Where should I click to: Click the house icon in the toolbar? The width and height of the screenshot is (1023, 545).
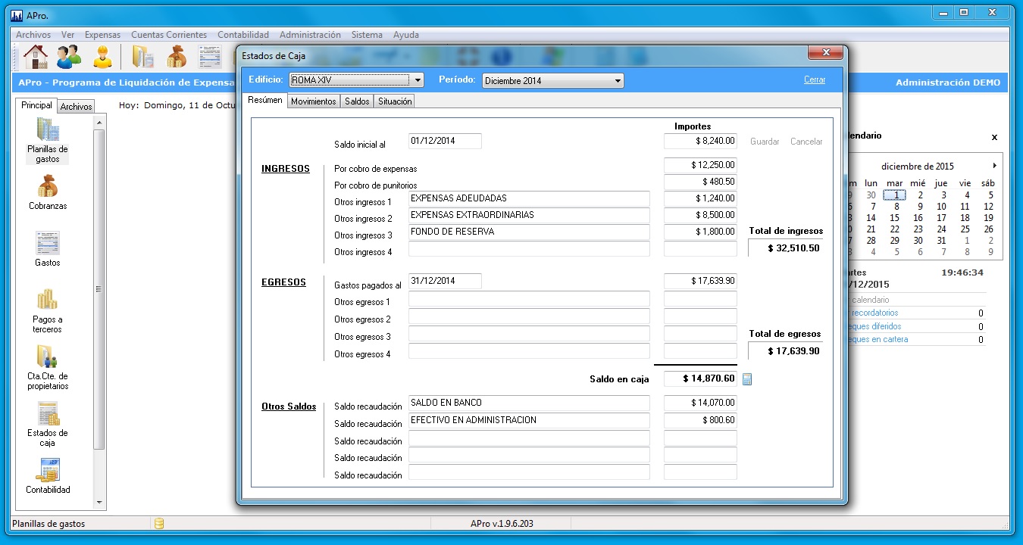click(35, 57)
